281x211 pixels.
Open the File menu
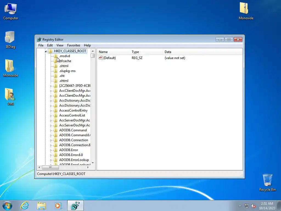click(x=41, y=45)
